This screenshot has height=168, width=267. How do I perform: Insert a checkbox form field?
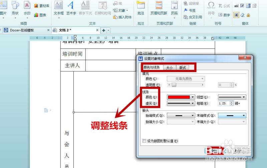(242, 6)
